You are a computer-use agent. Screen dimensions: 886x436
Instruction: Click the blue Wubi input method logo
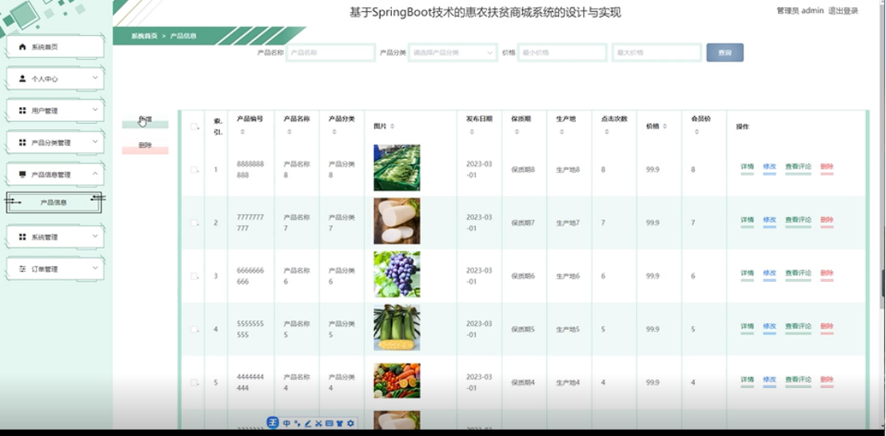pos(273,422)
